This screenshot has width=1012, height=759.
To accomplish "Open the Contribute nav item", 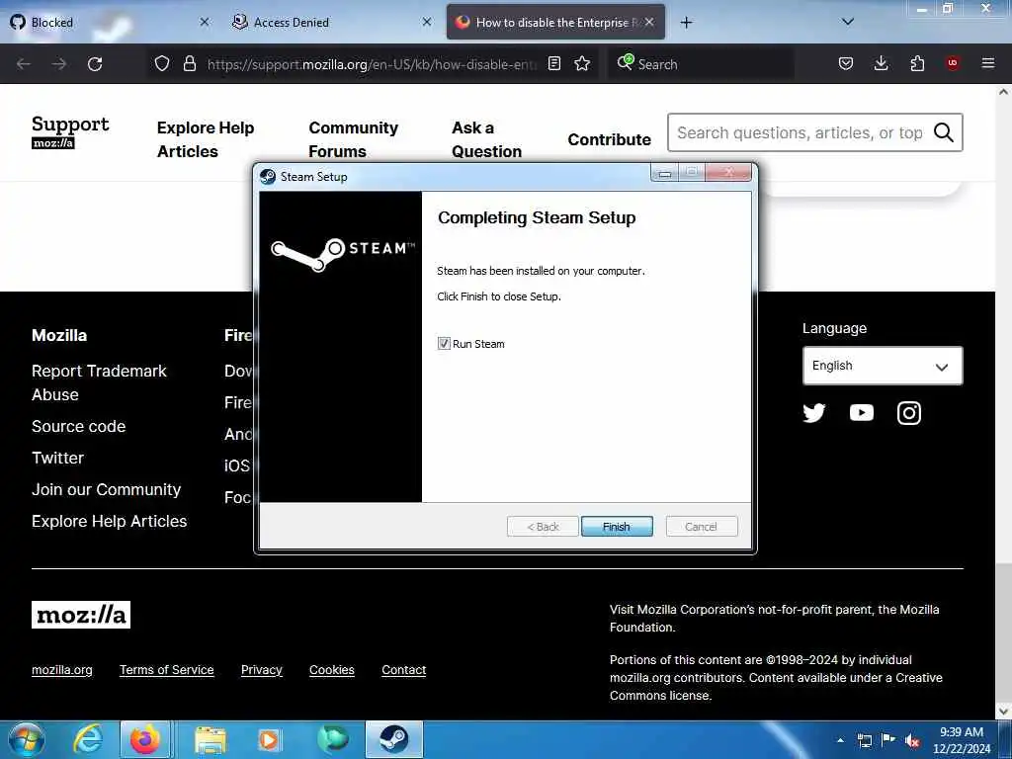I will (609, 139).
